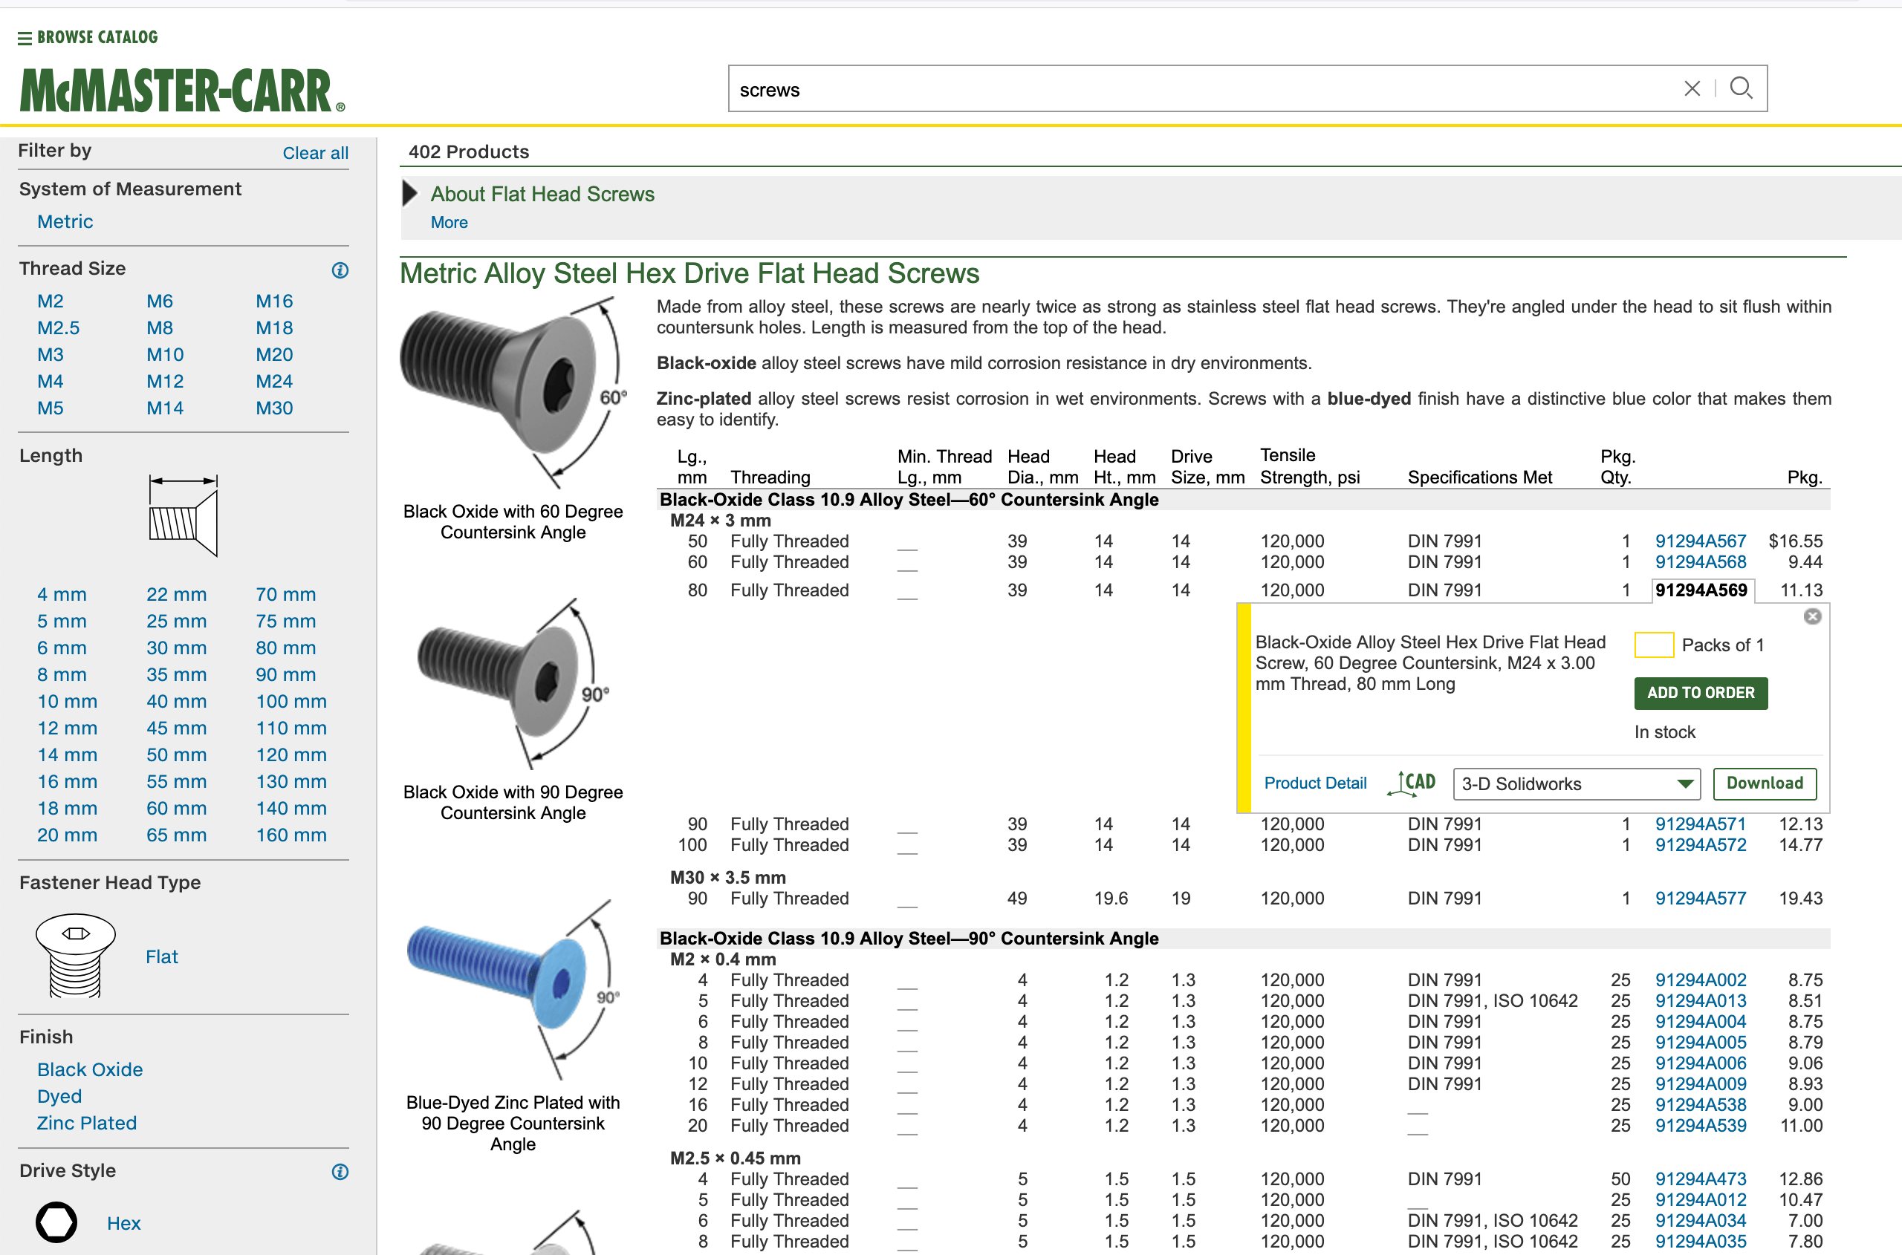Open part number 91294A538

click(x=1700, y=1104)
